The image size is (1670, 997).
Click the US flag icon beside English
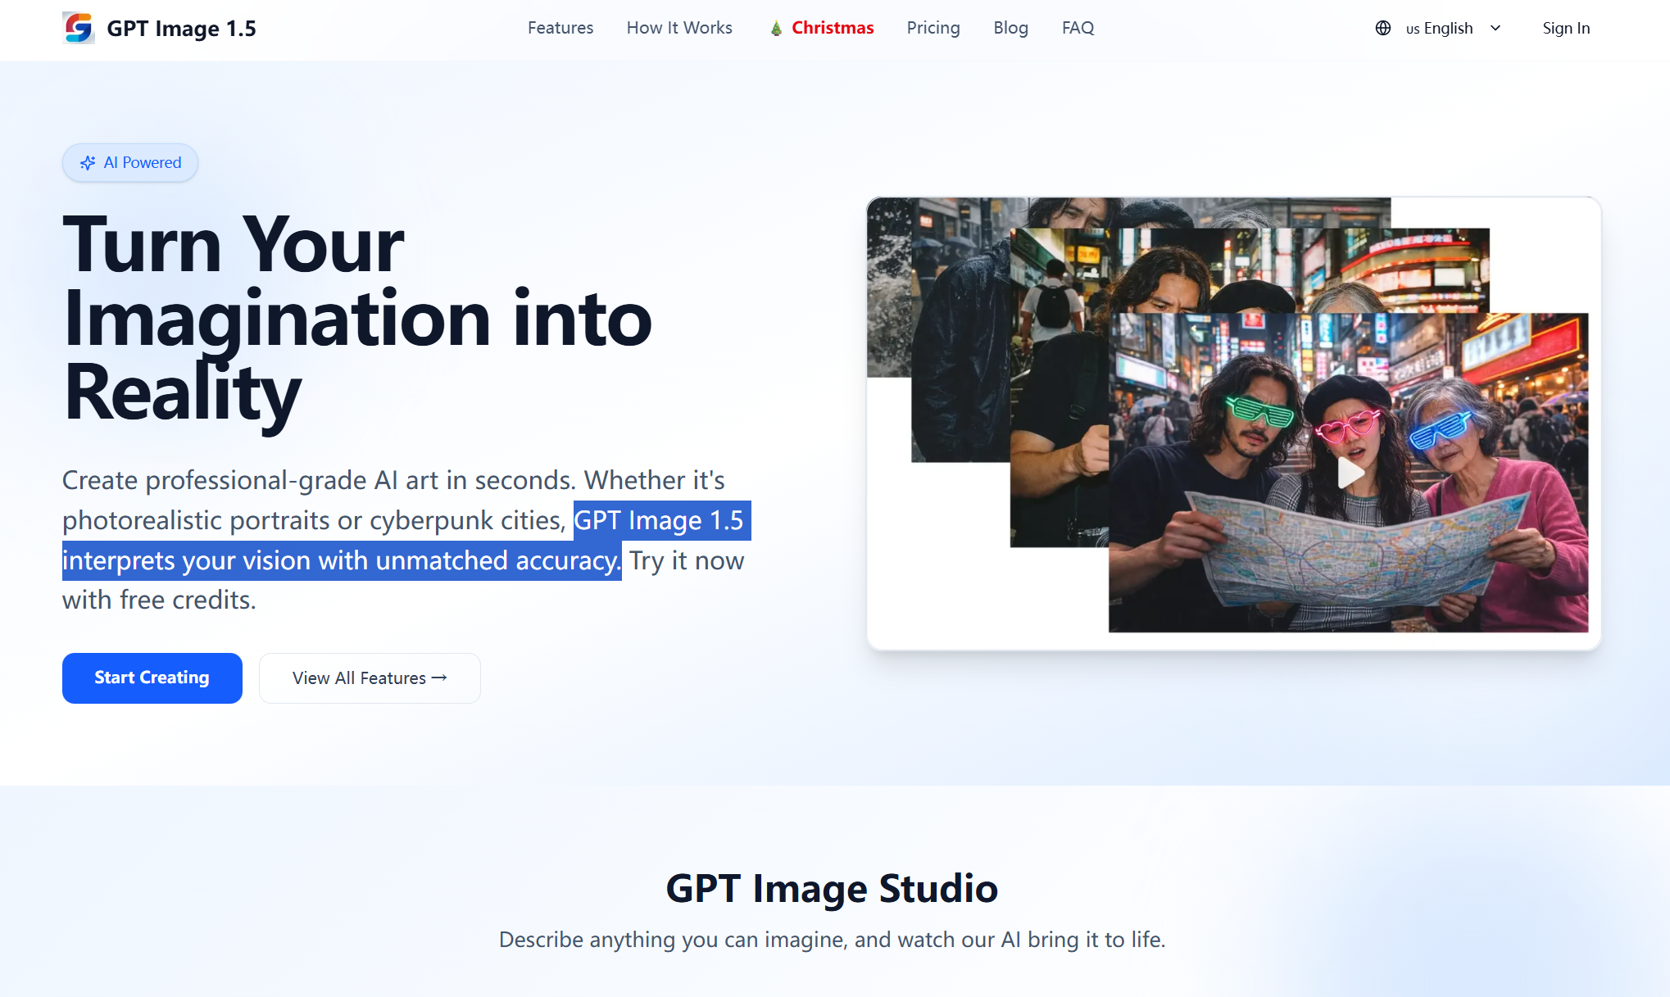(1411, 29)
